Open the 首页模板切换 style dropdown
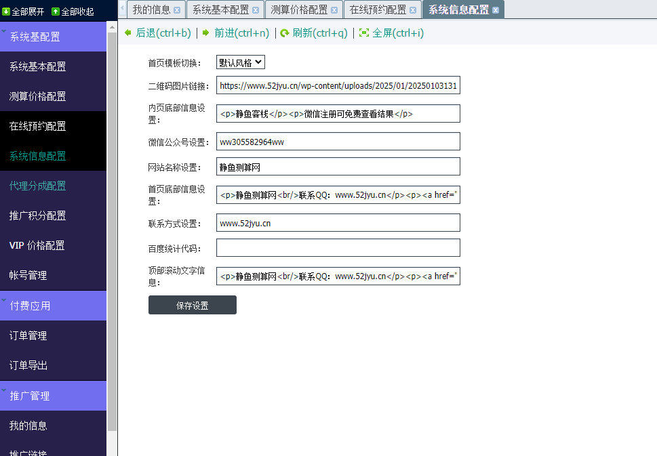The image size is (657, 456). pos(241,62)
